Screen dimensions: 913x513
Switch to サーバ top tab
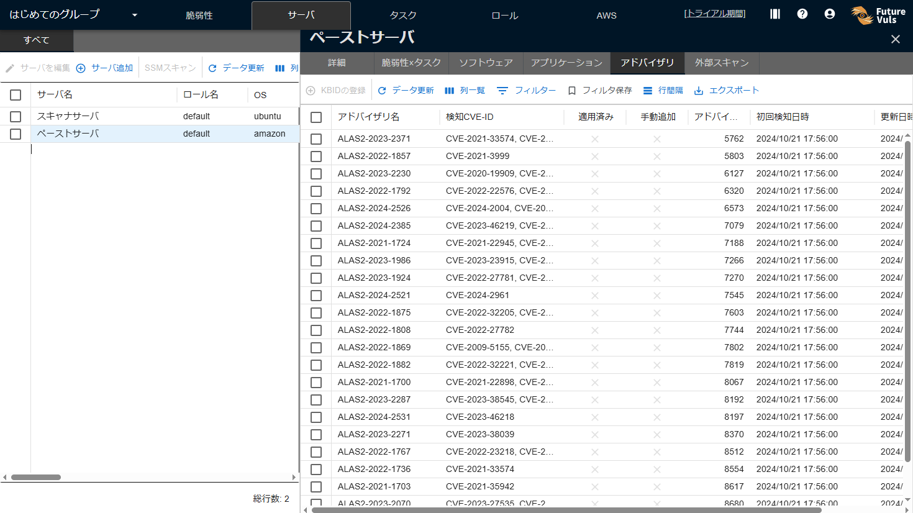[301, 16]
